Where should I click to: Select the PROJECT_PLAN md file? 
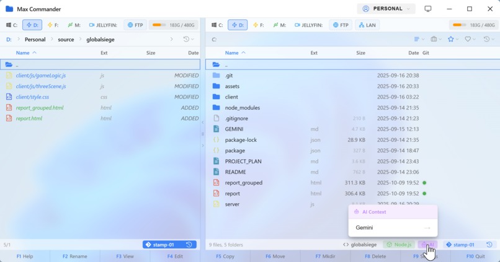pos(353,161)
